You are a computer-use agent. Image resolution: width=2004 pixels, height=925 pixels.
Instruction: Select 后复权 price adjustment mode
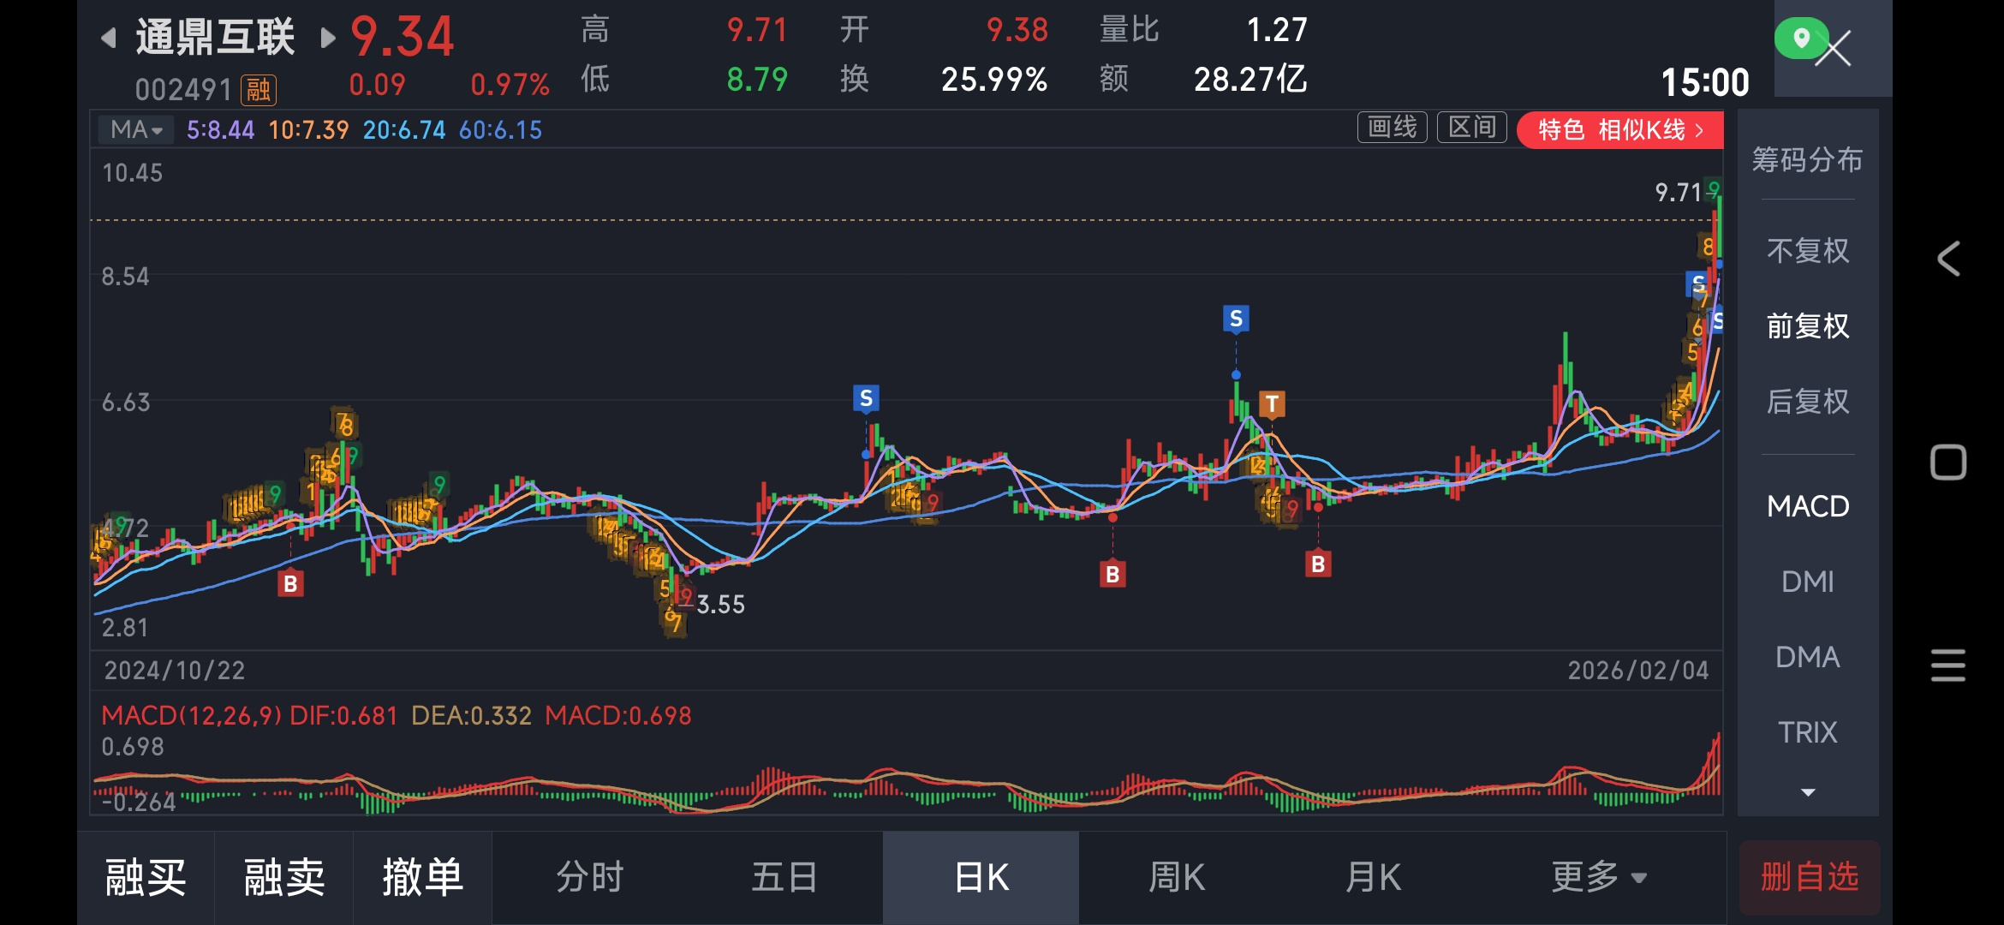pos(1807,402)
